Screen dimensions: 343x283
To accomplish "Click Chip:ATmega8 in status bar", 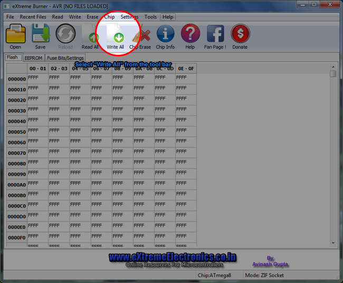I will pos(214,275).
